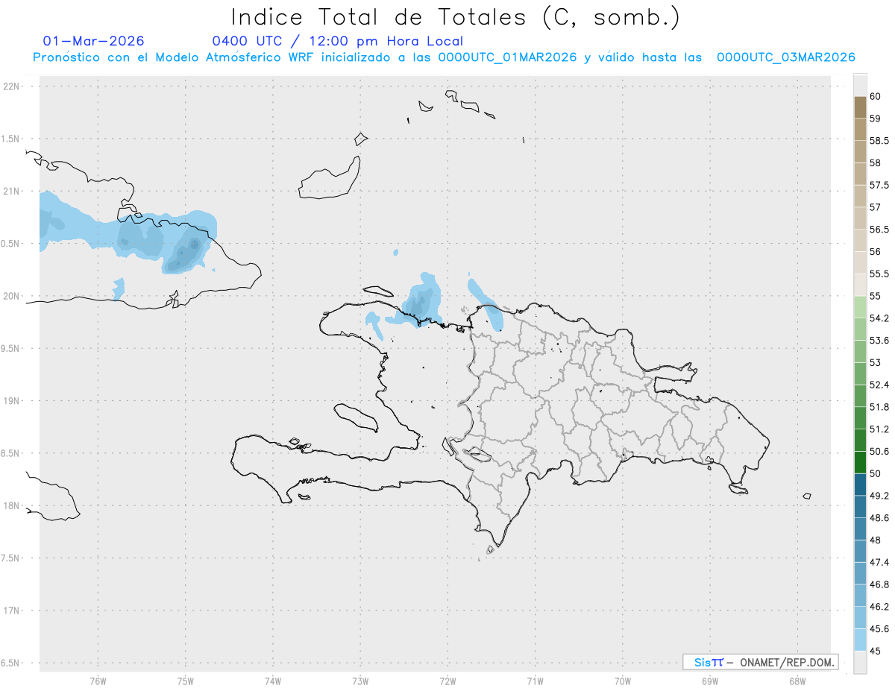This screenshot has height=691, width=895.
Task: Click the longitude label '70W'
Action: click(x=623, y=681)
